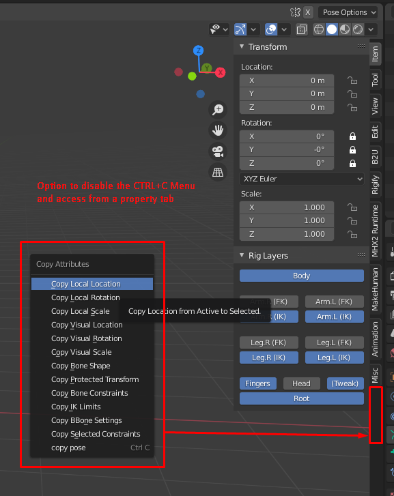Switch to the Tool sidebar tab
The height and width of the screenshot is (496, 394).
click(x=376, y=79)
